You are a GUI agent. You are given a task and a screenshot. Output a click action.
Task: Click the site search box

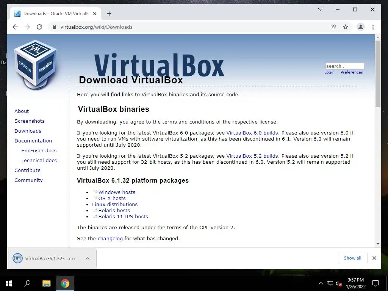pos(345,66)
